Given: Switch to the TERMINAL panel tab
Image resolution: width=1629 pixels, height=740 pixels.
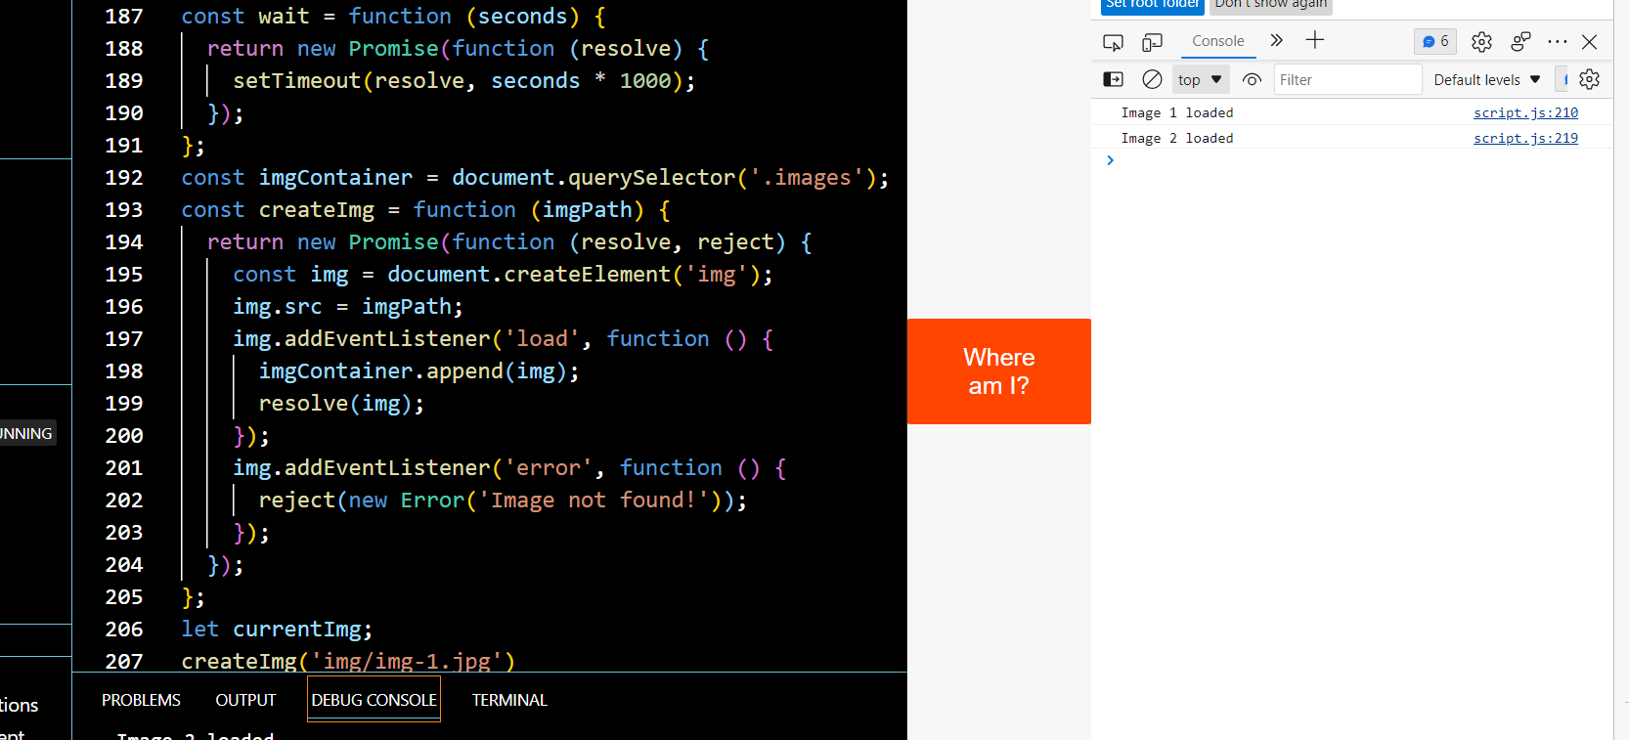Looking at the screenshot, I should 509,700.
